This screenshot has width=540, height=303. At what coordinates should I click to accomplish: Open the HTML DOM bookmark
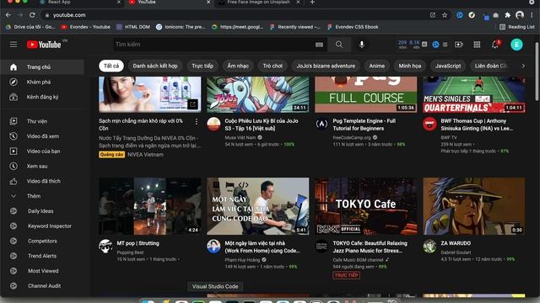133,27
